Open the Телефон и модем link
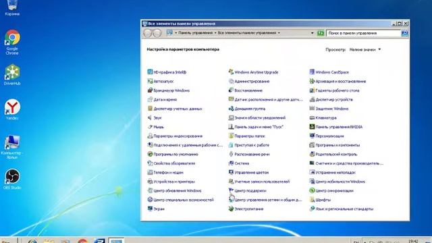 coord(168,173)
